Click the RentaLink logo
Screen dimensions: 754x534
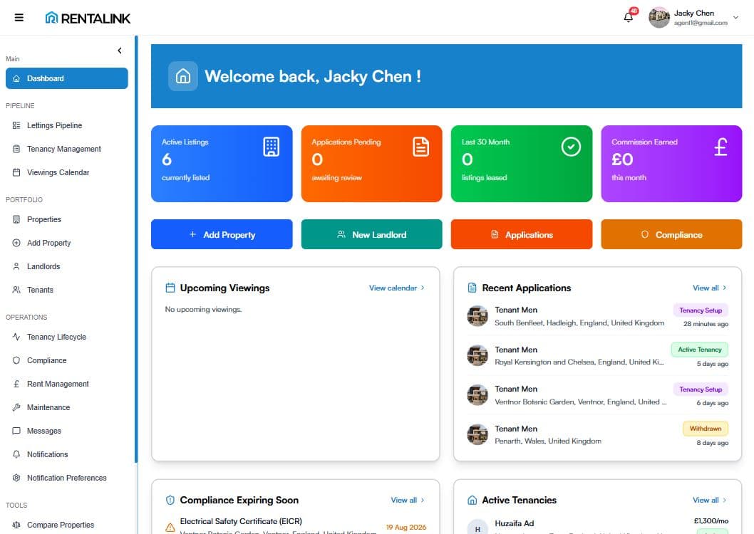(88, 19)
